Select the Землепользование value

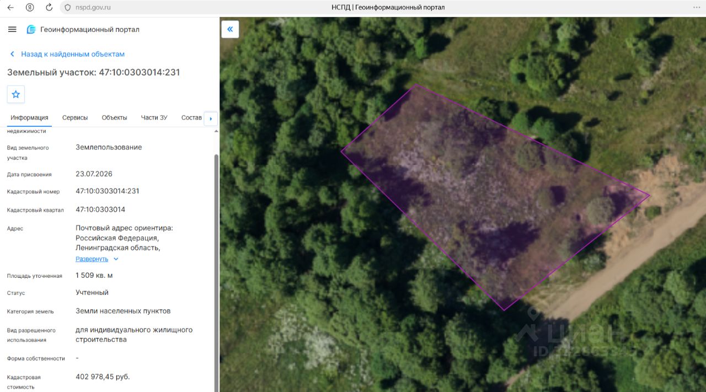(109, 147)
